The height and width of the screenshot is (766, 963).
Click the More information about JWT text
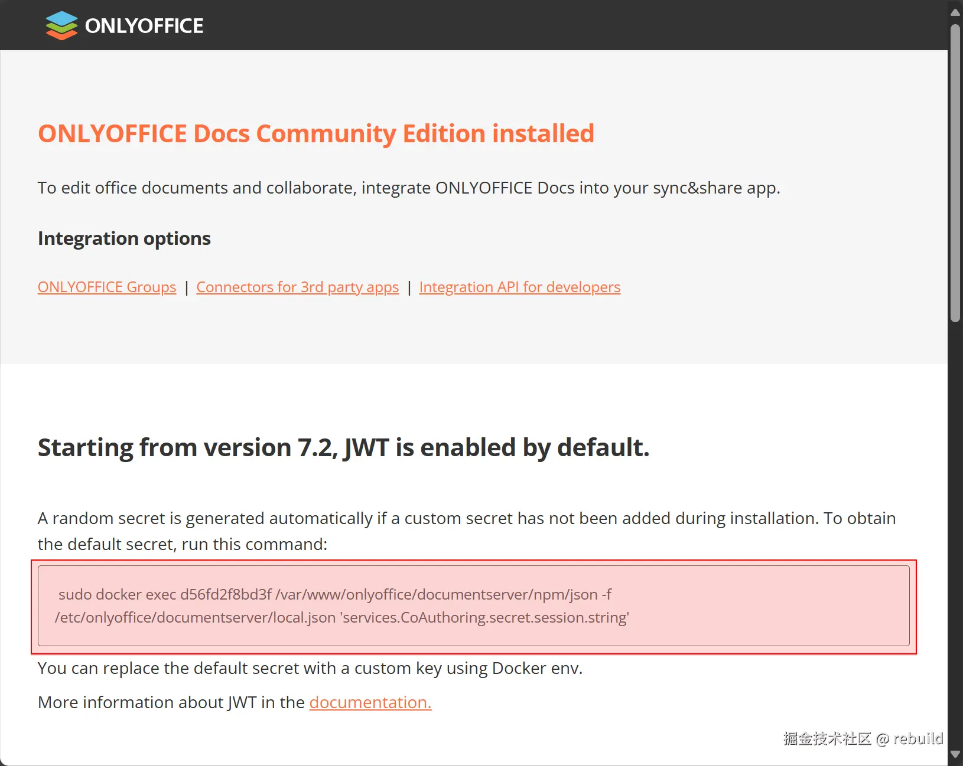171,702
